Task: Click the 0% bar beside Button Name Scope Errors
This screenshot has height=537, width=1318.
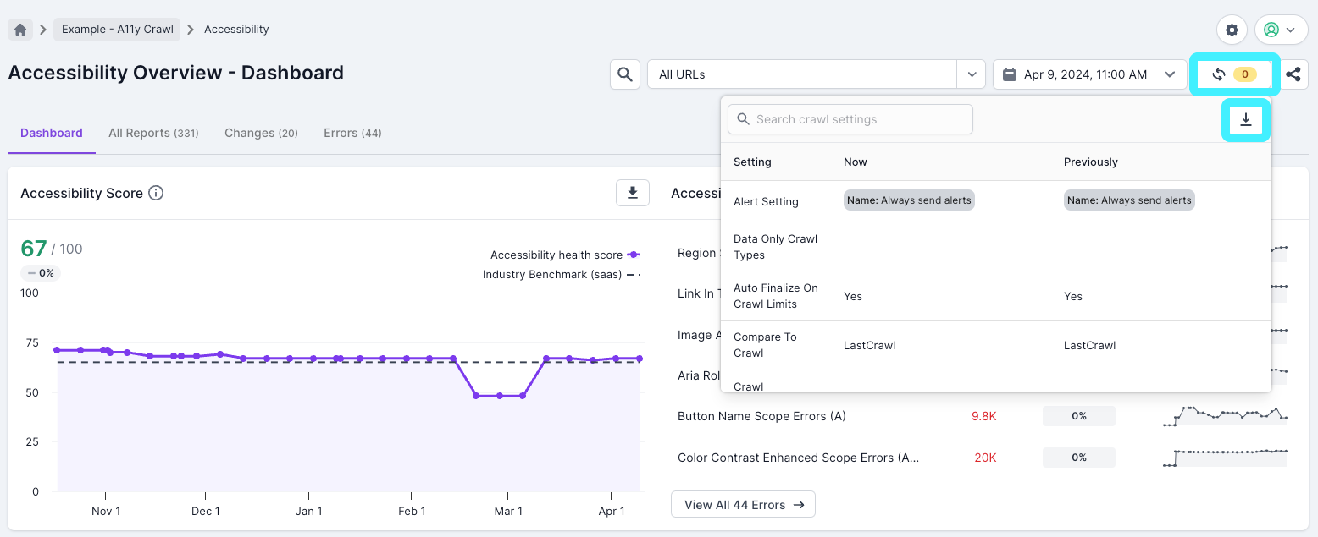Action: click(x=1079, y=416)
